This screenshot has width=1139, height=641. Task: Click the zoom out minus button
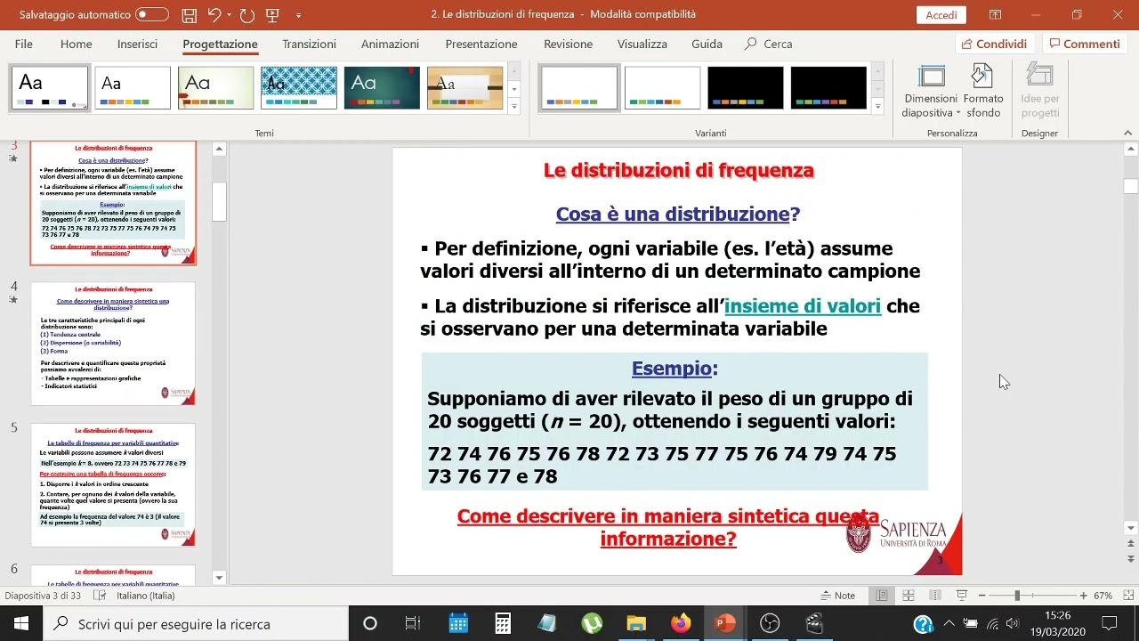982,596
